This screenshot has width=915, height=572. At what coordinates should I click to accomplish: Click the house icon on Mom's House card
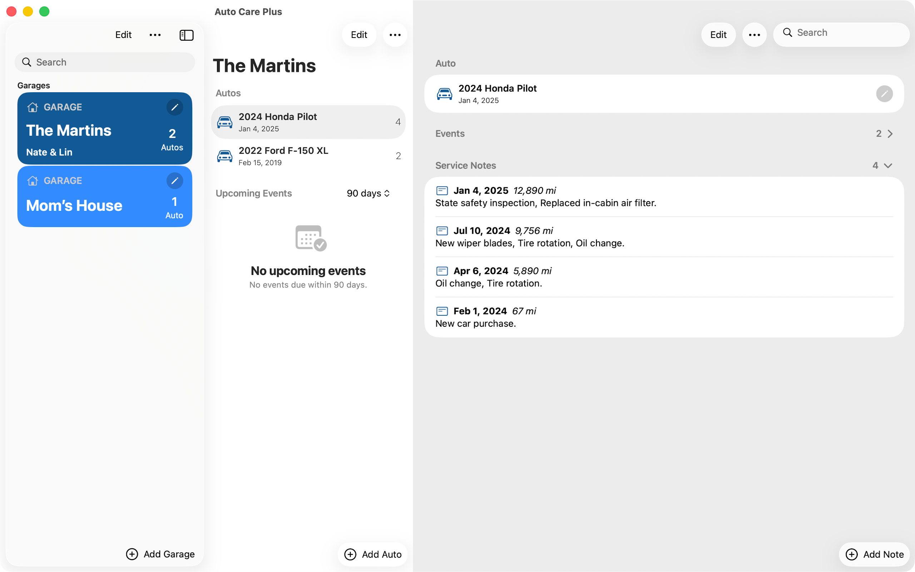click(x=33, y=181)
